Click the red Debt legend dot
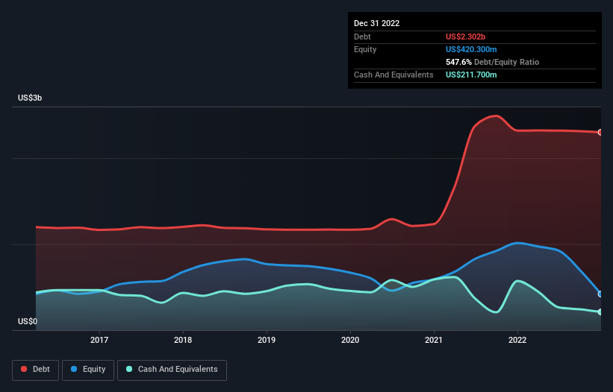613x392 pixels. coord(24,369)
